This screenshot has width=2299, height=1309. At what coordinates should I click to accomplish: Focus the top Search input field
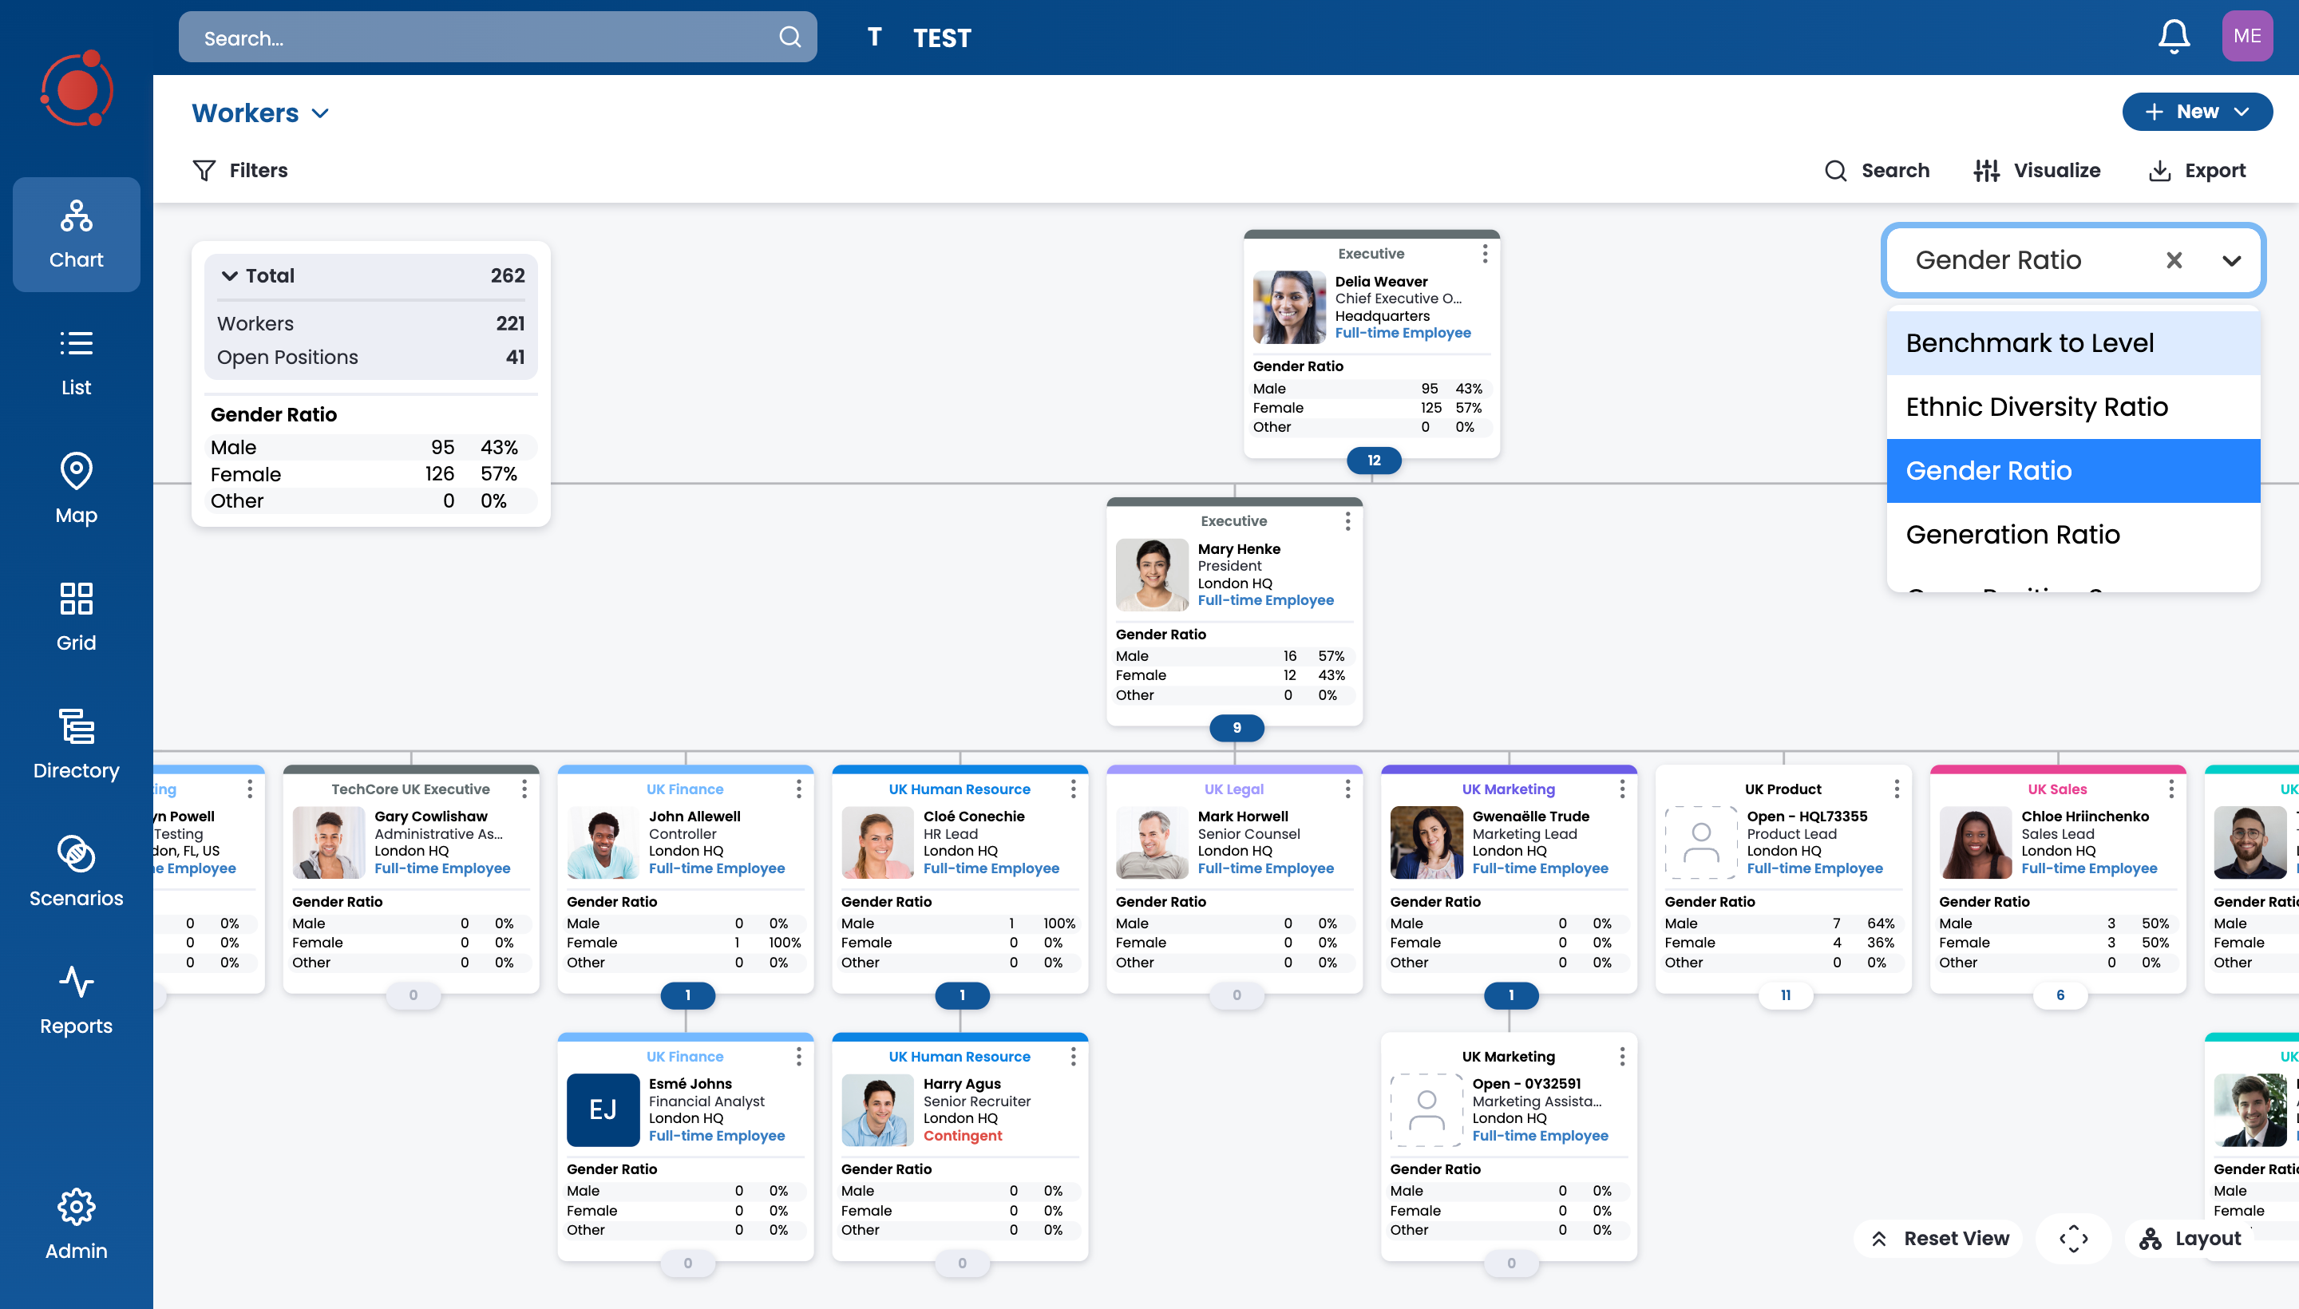tap(497, 37)
